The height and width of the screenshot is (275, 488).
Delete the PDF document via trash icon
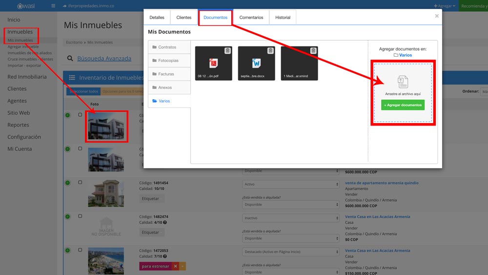(x=227, y=51)
